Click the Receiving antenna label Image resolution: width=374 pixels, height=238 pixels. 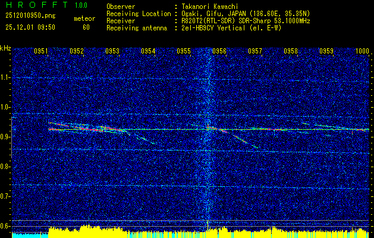tap(137, 28)
